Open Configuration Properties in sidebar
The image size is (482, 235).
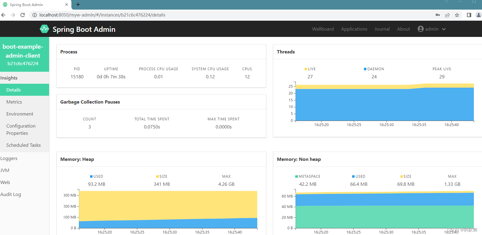(24, 129)
